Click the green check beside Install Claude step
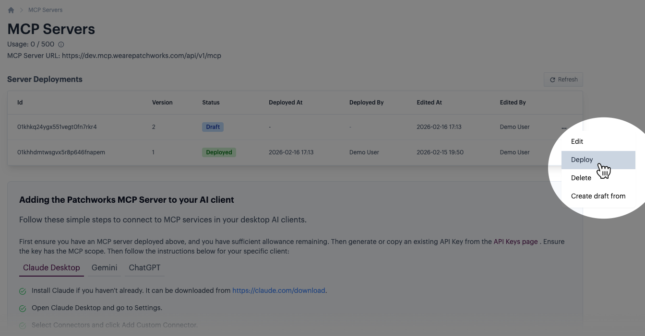This screenshot has width=645, height=336. (23, 291)
